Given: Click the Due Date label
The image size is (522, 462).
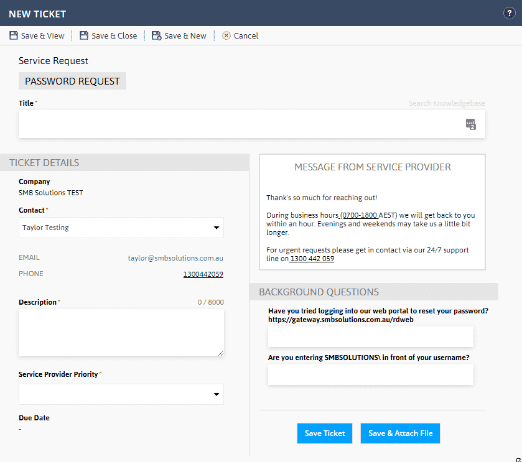Looking at the screenshot, I should 34,418.
